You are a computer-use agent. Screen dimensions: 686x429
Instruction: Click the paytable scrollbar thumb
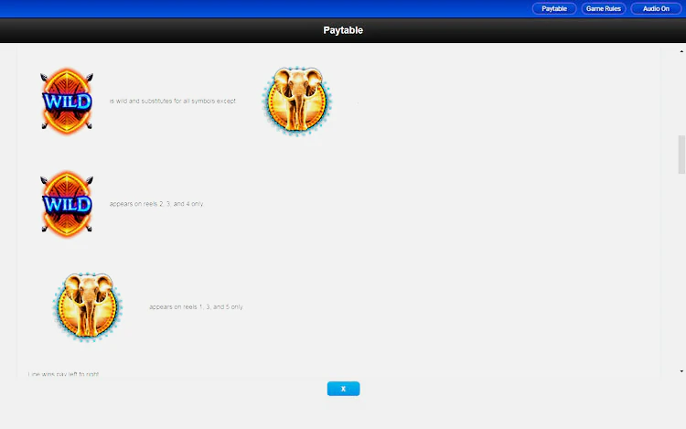(681, 154)
